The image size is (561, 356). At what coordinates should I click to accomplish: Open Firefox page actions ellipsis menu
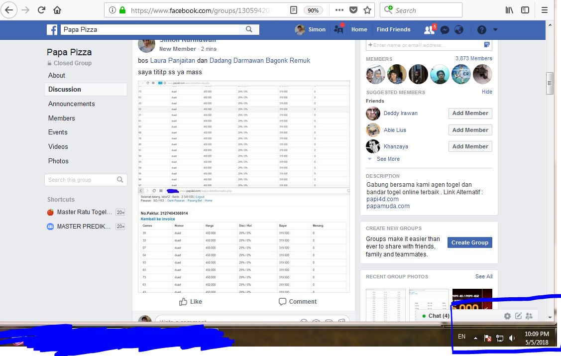[339, 10]
